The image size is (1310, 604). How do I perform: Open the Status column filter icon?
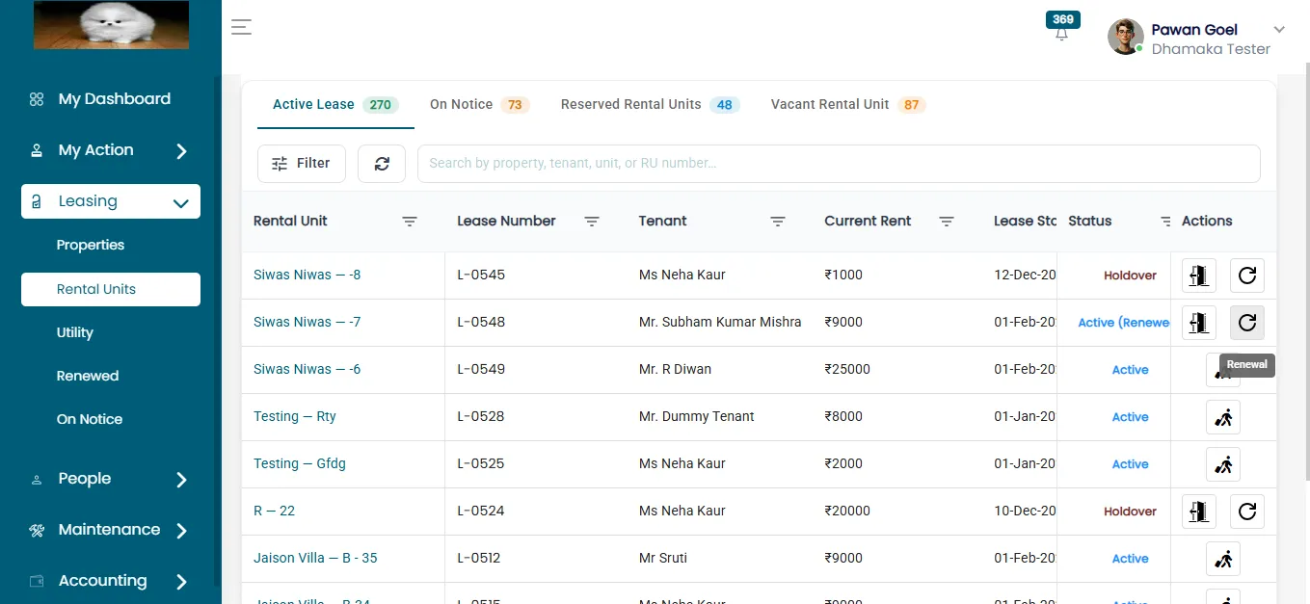coord(1165,222)
